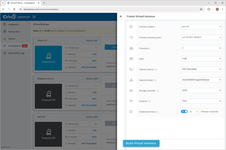Click the Network Source icon
The width and height of the screenshot is (226, 150).
pyautogui.click(x=131, y=69)
